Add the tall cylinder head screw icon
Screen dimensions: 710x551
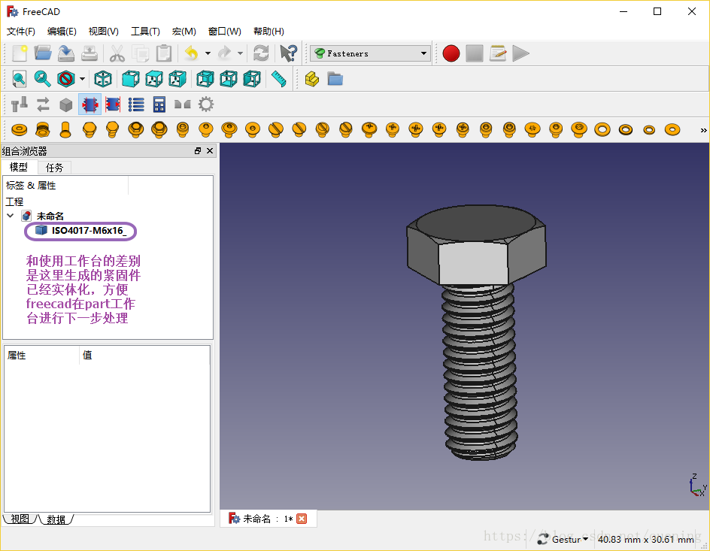[65, 130]
